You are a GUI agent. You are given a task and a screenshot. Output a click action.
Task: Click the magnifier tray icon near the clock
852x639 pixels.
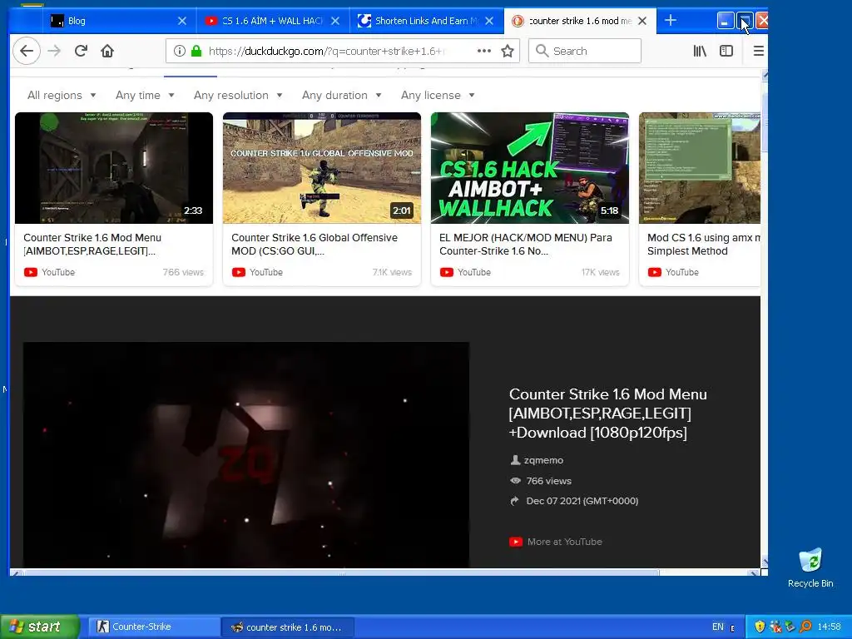(805, 627)
